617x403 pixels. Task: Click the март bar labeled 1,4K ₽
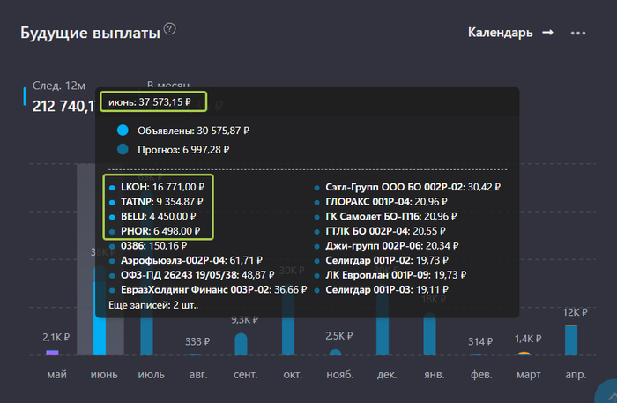tap(524, 353)
